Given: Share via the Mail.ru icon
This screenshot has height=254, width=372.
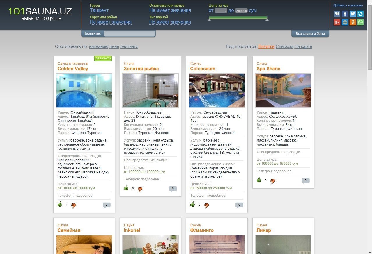Looking at the screenshot, I should click(x=345, y=22).
